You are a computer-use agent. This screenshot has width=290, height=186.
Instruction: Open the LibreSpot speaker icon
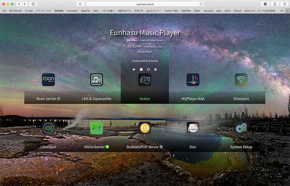point(48,128)
